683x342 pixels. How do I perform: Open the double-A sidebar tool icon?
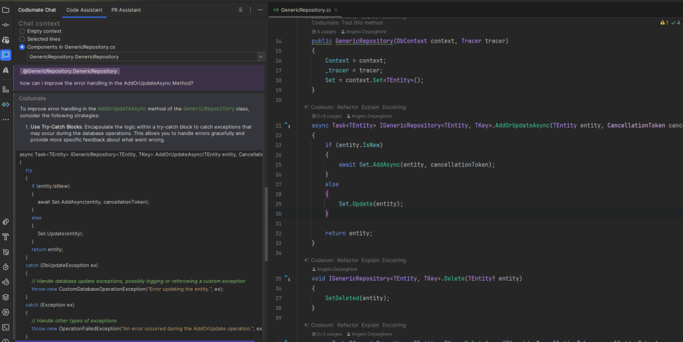point(5,70)
